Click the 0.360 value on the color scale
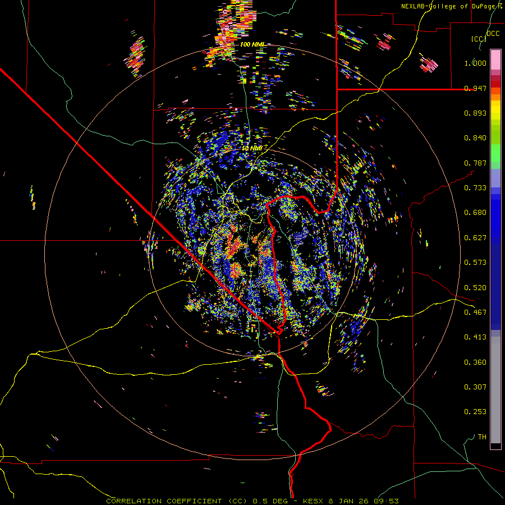 click(x=475, y=362)
